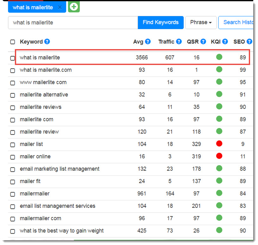
Task: Sort by the KQI column header
Action: pyautogui.click(x=216, y=42)
